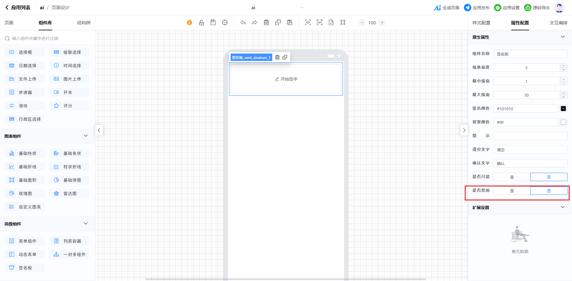Collapse the 原生属性 section

[563, 37]
